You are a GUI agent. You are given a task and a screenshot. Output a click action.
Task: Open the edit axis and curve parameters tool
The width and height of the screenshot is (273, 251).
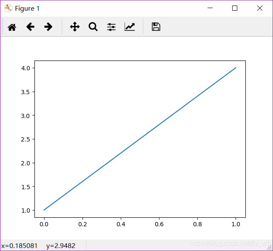tap(130, 27)
